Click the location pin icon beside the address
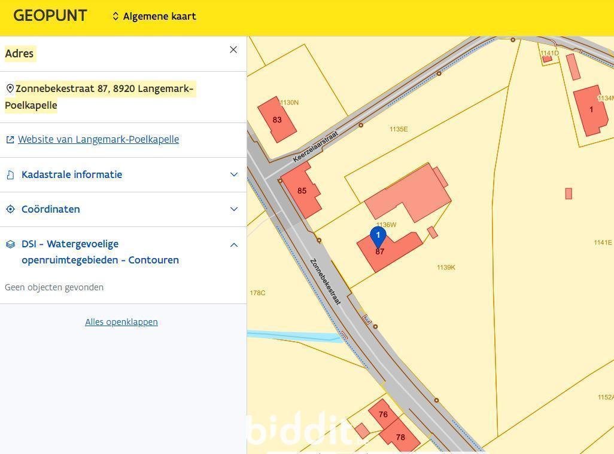The image size is (614, 454). (10, 89)
